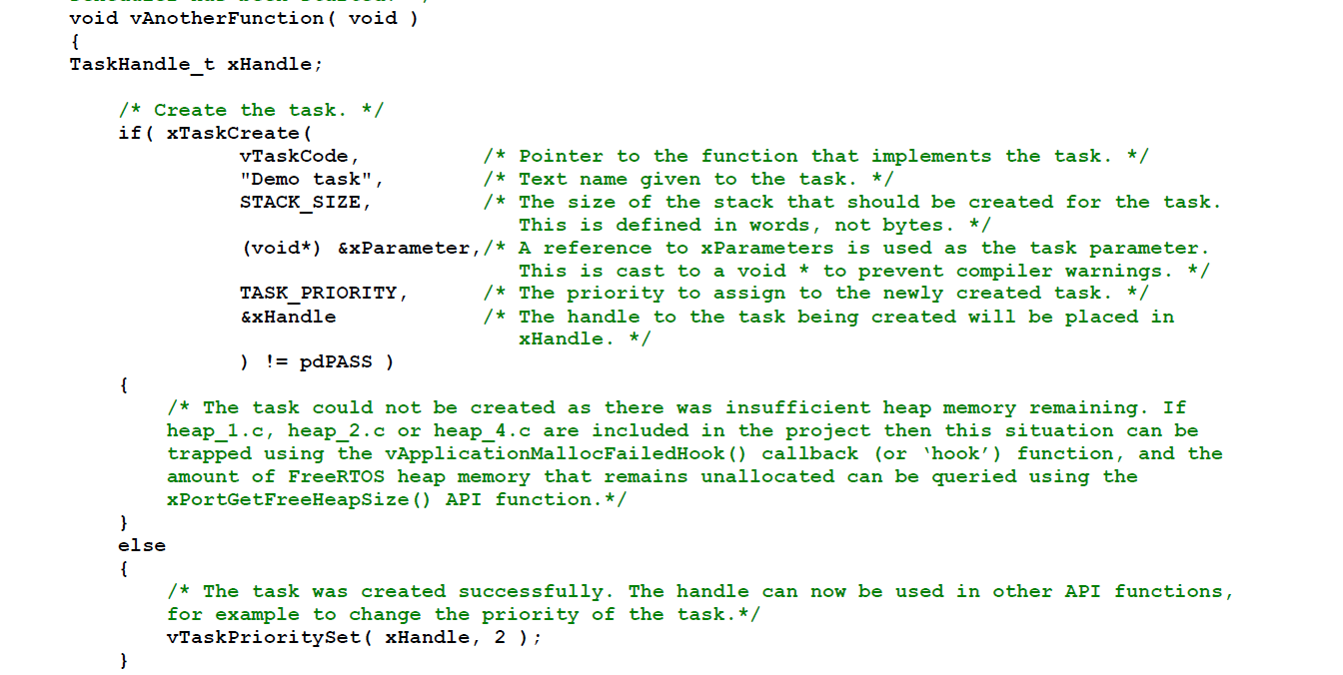Click heap_2.c in the comment
The height and width of the screenshot is (675, 1343).
335,430
